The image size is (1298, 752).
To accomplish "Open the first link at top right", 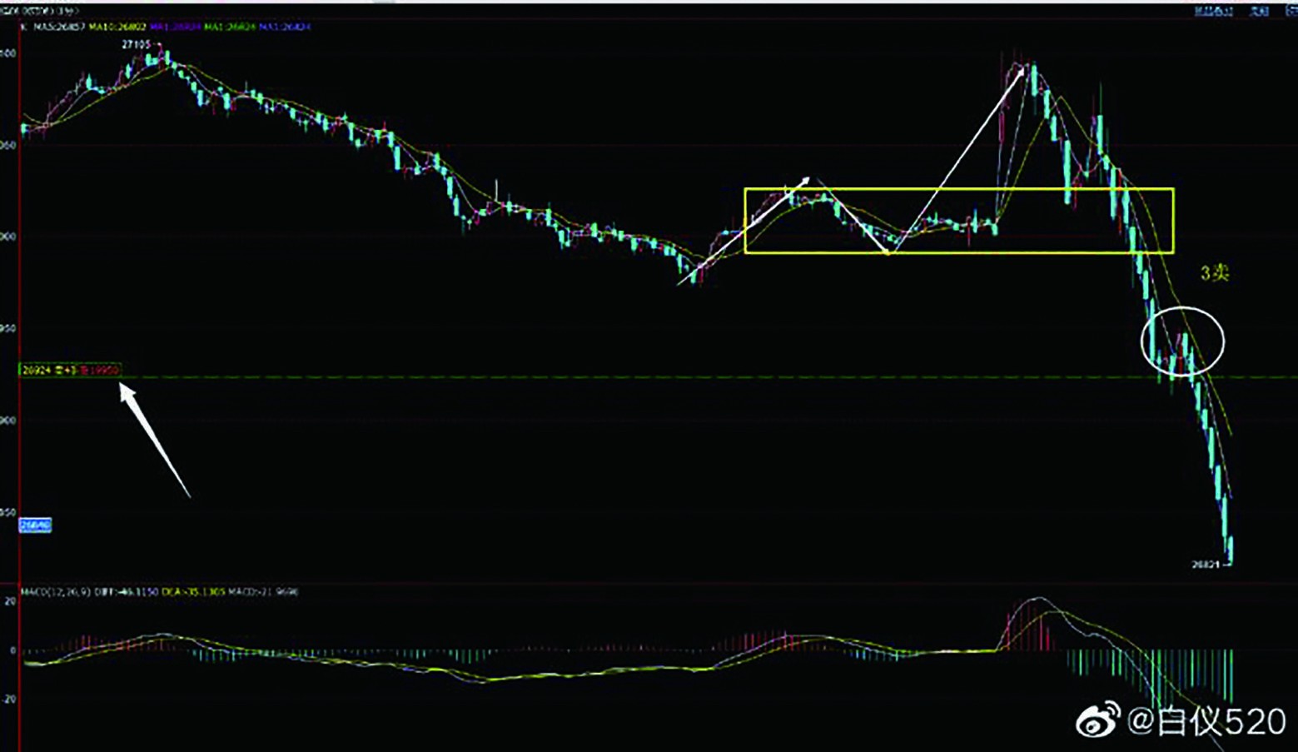I will tap(1214, 11).
